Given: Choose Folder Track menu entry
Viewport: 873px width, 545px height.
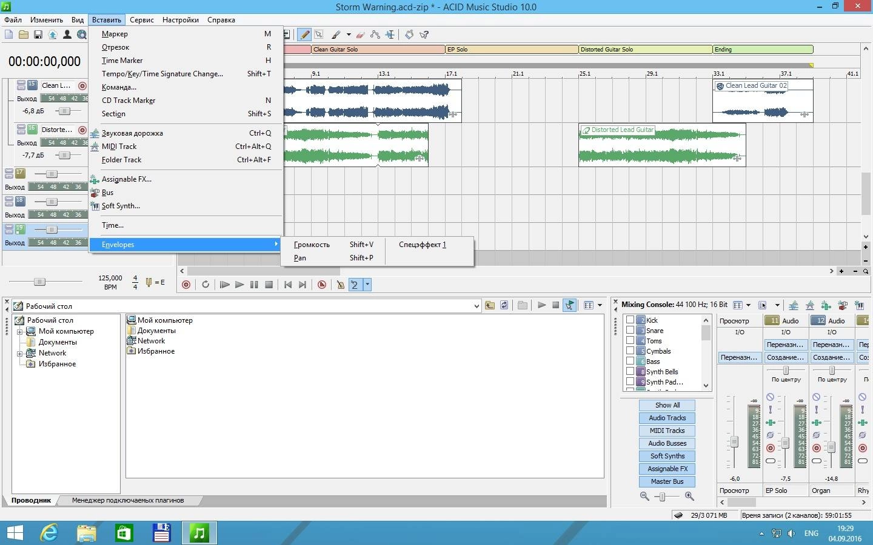Looking at the screenshot, I should click(186, 160).
